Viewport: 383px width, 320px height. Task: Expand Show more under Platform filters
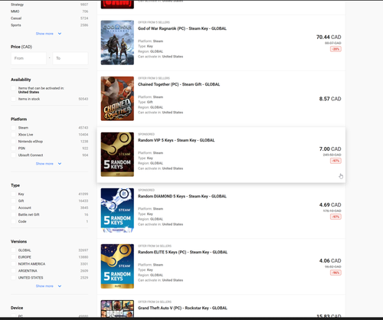pos(48,164)
